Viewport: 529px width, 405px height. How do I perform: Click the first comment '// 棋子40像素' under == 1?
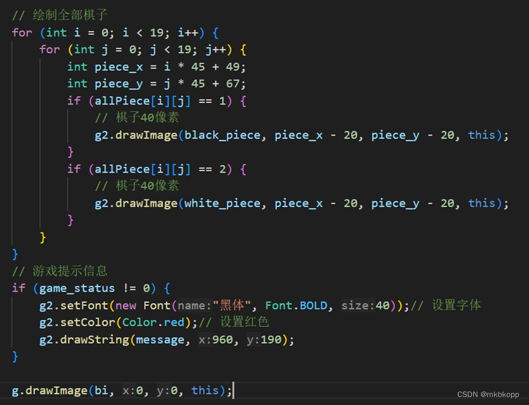pos(137,118)
